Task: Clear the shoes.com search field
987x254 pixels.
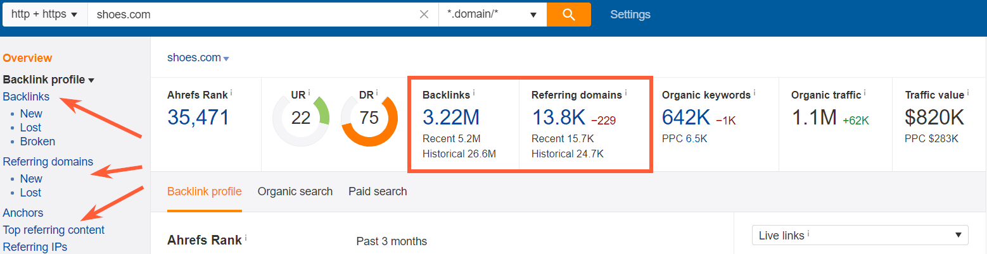Action: click(424, 14)
